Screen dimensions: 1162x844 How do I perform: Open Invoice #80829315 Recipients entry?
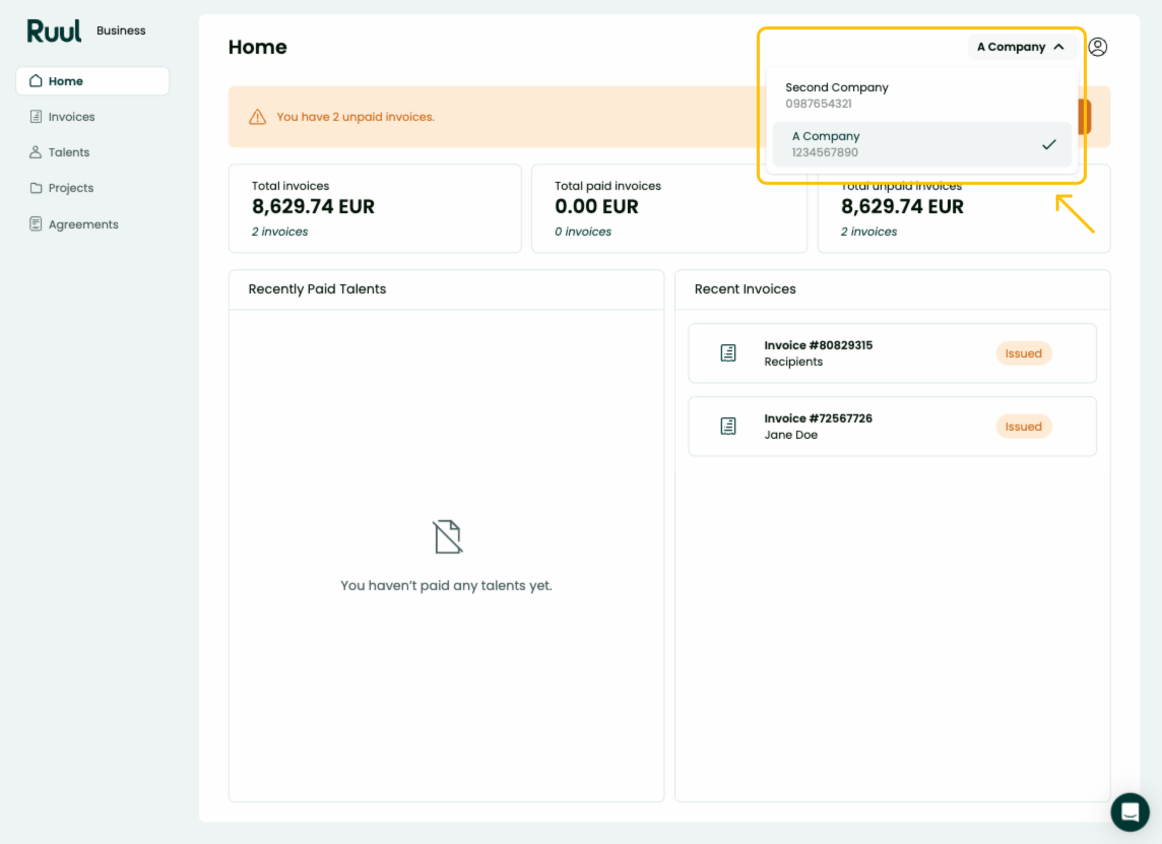(892, 353)
